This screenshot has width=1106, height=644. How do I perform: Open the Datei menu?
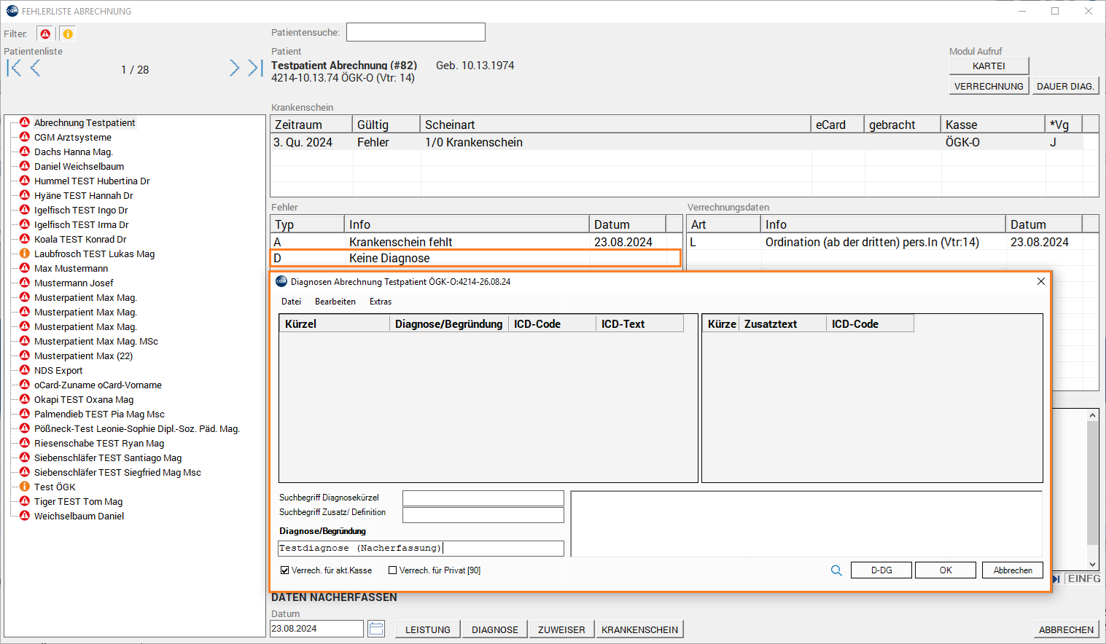[x=291, y=302]
